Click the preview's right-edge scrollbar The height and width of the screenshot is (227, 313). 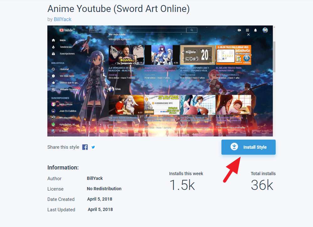coord(274,57)
